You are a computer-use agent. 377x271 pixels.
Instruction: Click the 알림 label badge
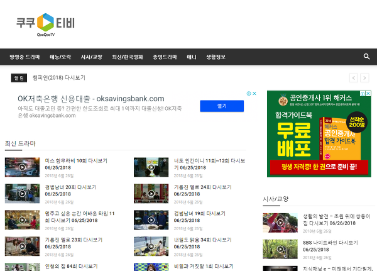click(19, 78)
